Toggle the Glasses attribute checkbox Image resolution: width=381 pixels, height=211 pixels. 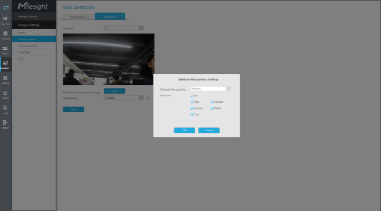(192, 108)
